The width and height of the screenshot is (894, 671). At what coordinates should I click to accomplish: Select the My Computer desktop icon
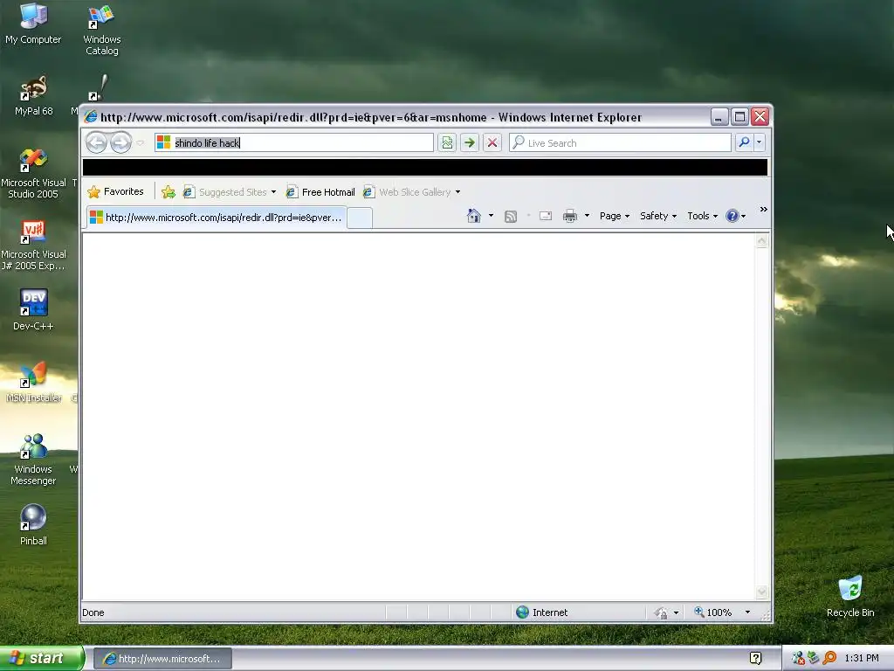coord(33,24)
